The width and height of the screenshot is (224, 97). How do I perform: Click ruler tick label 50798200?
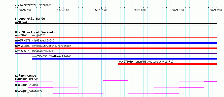tap(216, 10)
